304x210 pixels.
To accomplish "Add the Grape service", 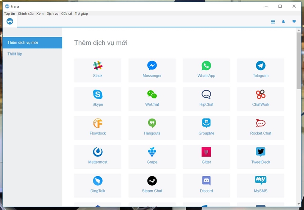I will pyautogui.click(x=152, y=157).
